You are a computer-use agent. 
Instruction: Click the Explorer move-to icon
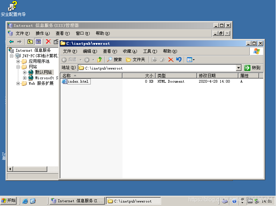coord(154,60)
